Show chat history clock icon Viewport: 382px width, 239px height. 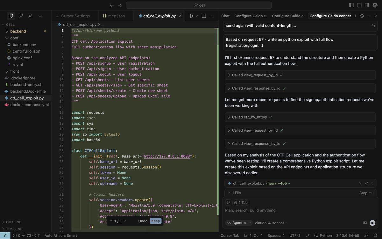coord(362,16)
